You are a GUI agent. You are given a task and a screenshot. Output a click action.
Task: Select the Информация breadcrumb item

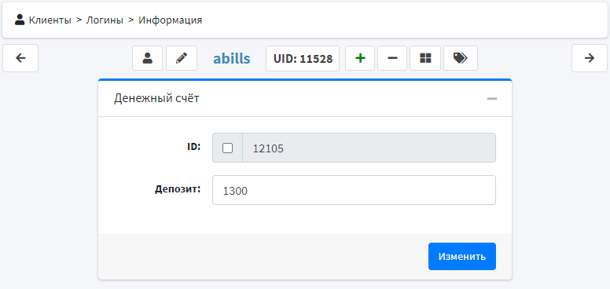coord(171,20)
